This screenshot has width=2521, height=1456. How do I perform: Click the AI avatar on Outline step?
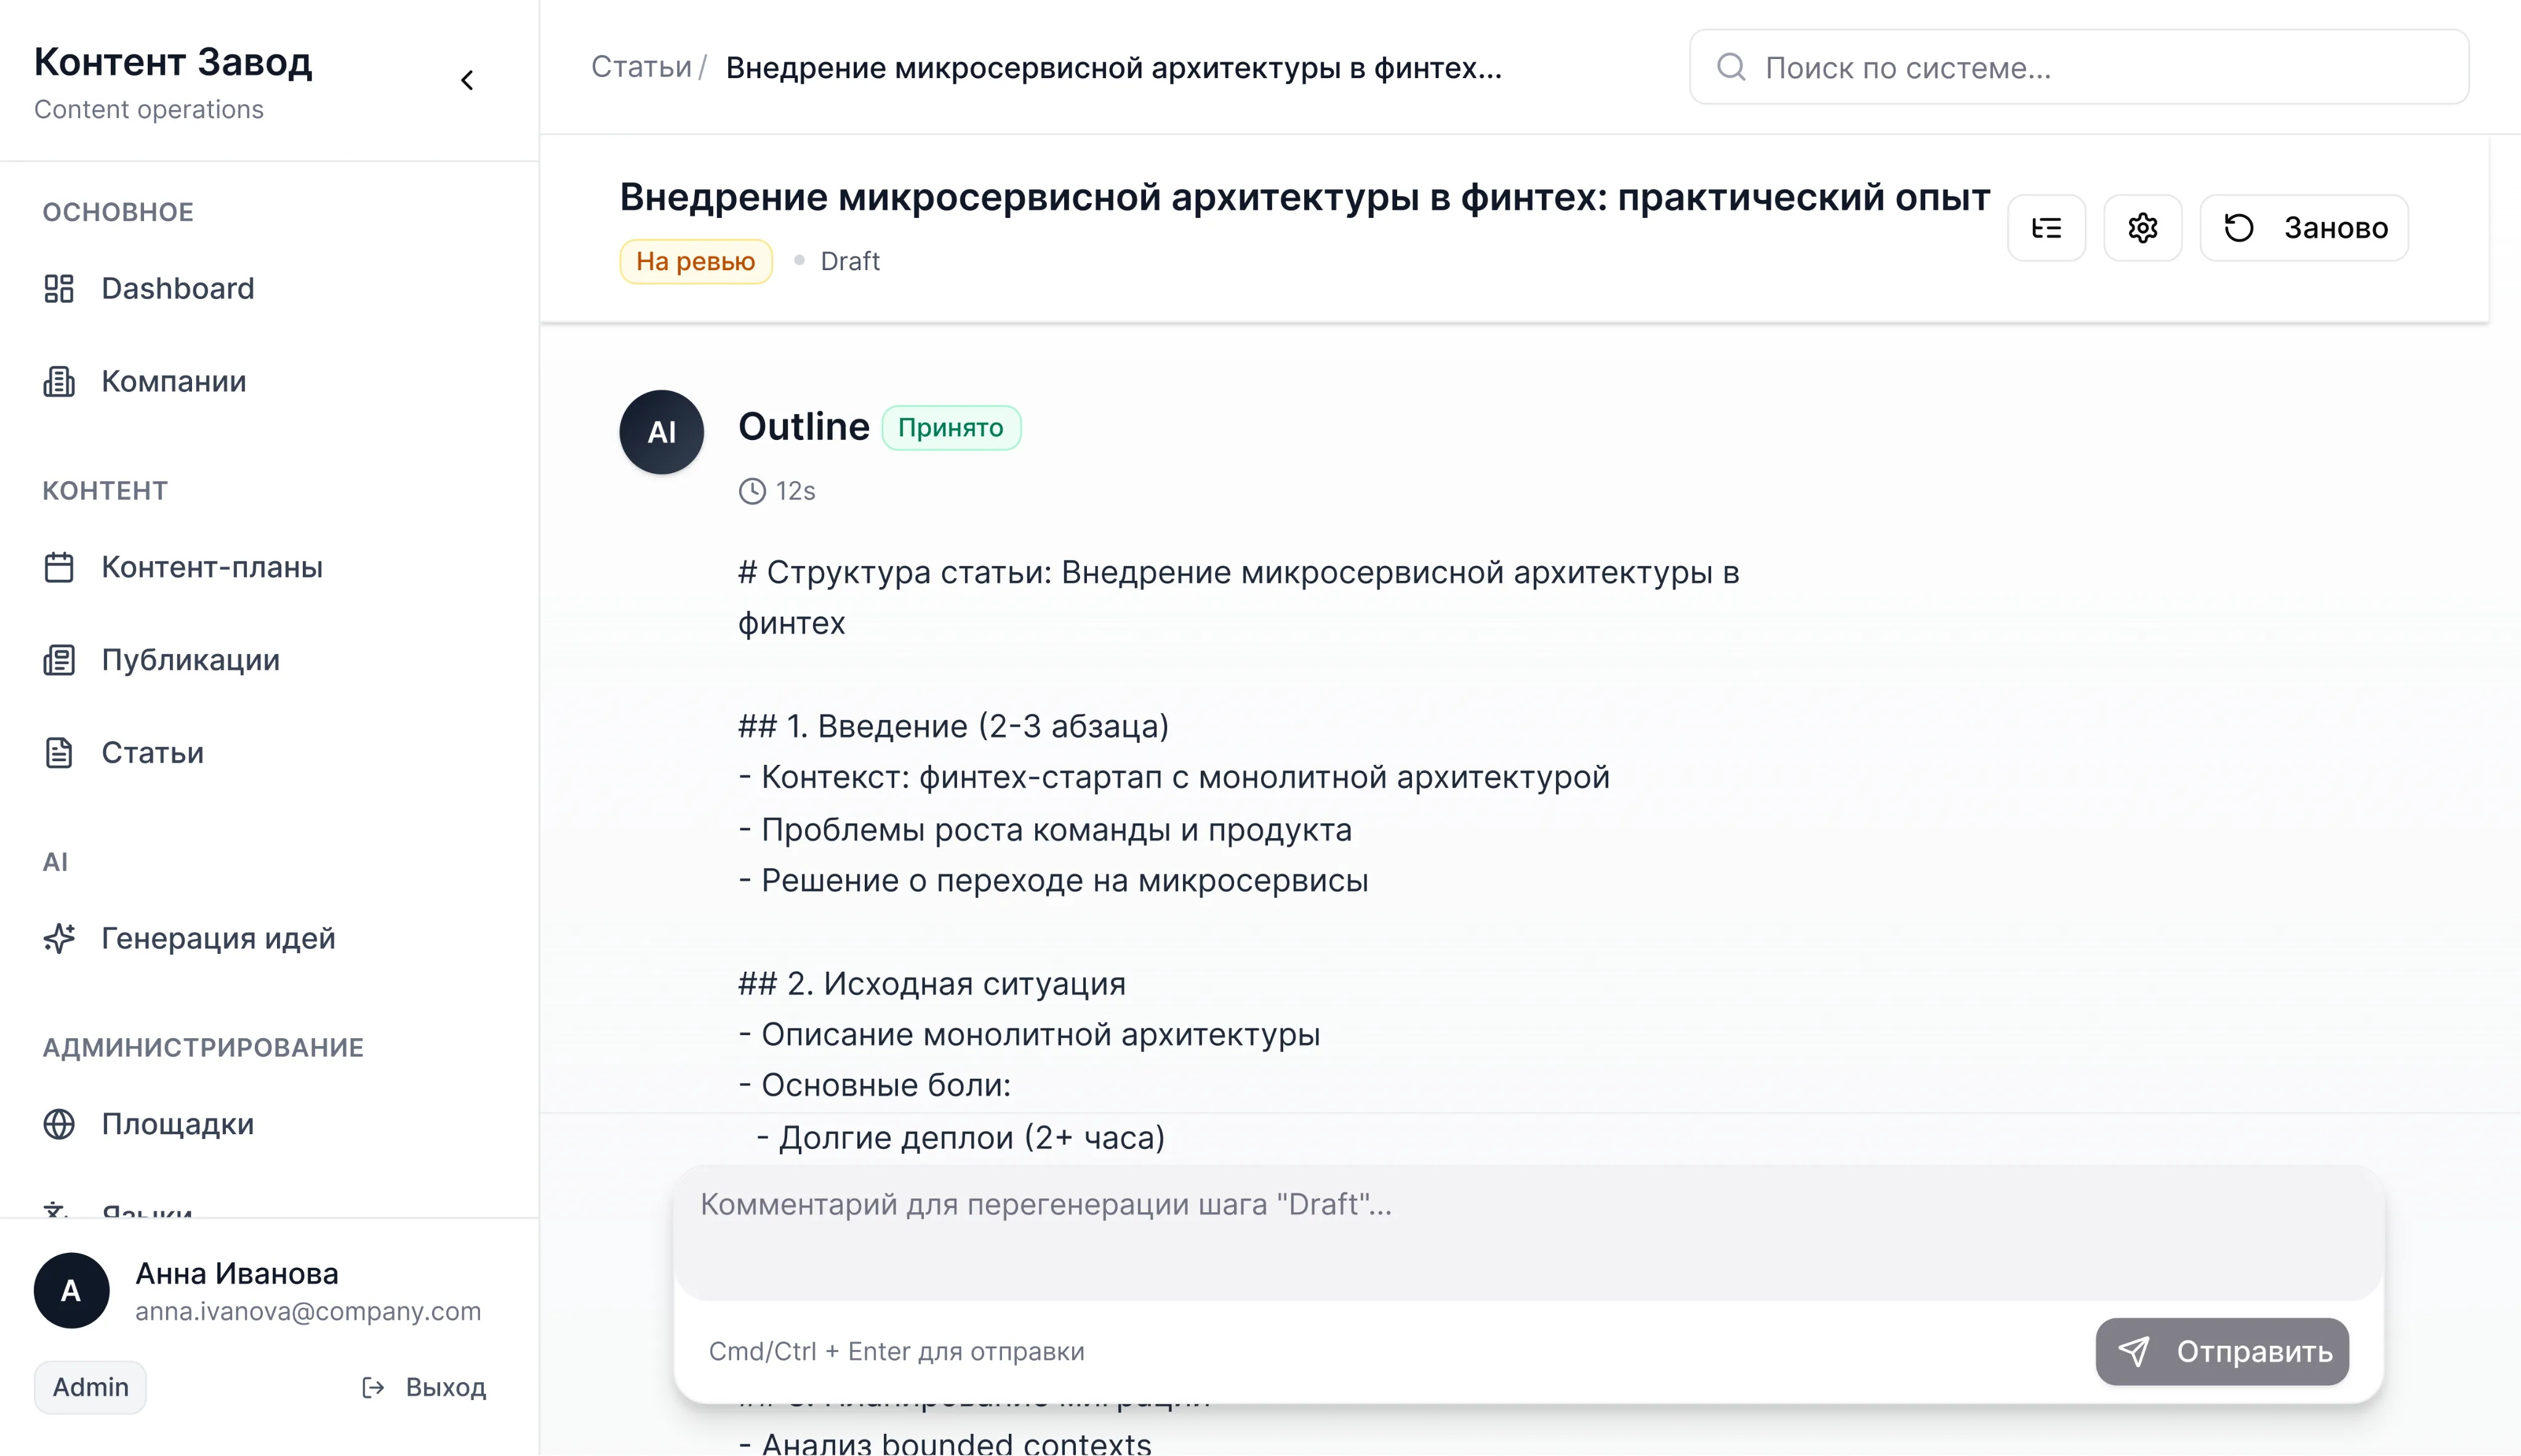tap(661, 431)
